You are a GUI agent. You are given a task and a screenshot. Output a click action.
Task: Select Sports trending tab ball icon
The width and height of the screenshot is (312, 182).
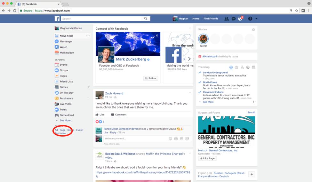(x=248, y=67)
